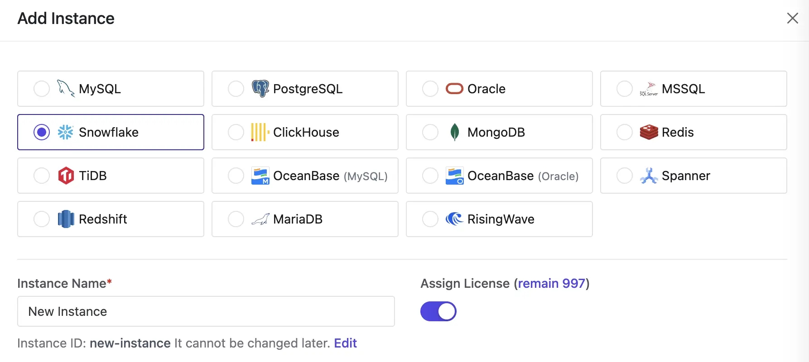Click the Redshift blue database logo

[66, 219]
